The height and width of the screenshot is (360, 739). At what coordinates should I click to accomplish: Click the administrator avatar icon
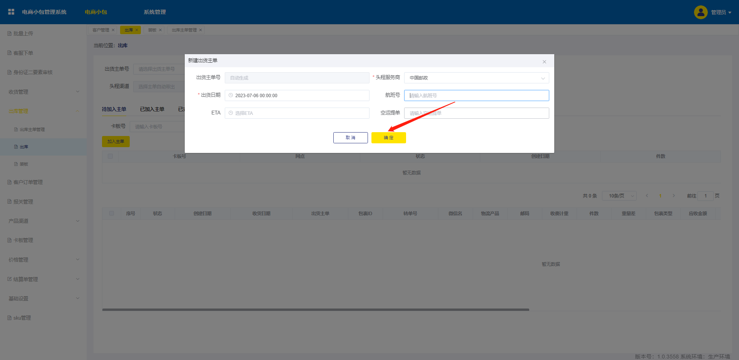701,12
